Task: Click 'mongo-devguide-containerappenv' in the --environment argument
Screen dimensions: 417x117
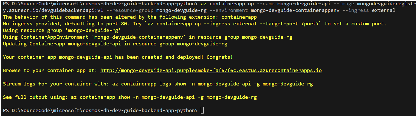Action: tap(295, 10)
